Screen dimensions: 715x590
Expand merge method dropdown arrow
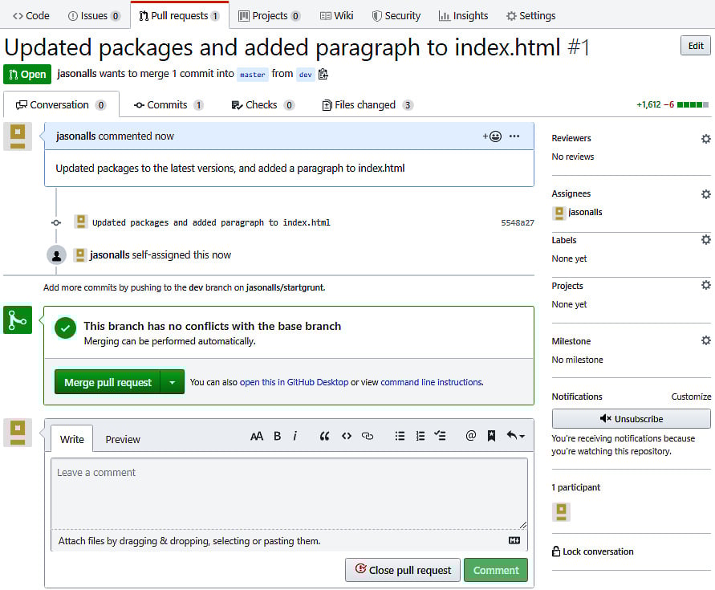coord(173,382)
